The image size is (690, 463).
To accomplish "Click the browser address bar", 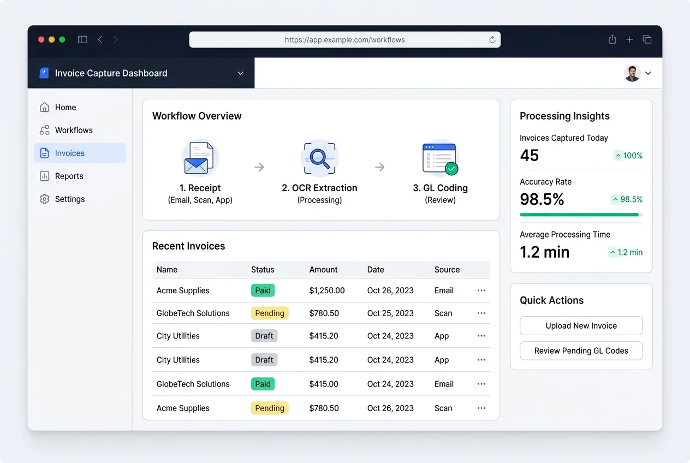I will pyautogui.click(x=344, y=39).
